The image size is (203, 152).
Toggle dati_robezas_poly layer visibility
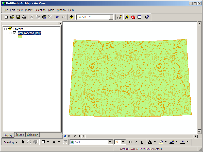(15, 33)
